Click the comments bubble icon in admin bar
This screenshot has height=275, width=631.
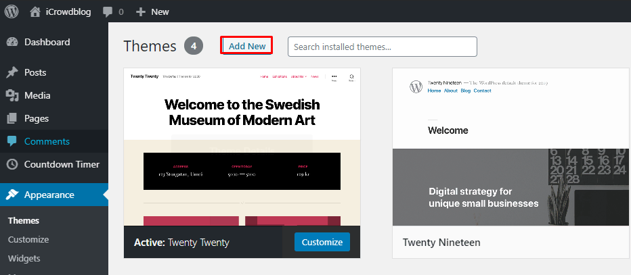[x=108, y=11]
